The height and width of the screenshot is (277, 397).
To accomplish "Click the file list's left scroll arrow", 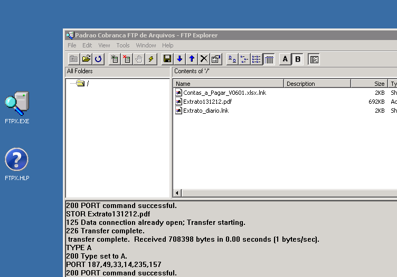I will tap(177, 193).
